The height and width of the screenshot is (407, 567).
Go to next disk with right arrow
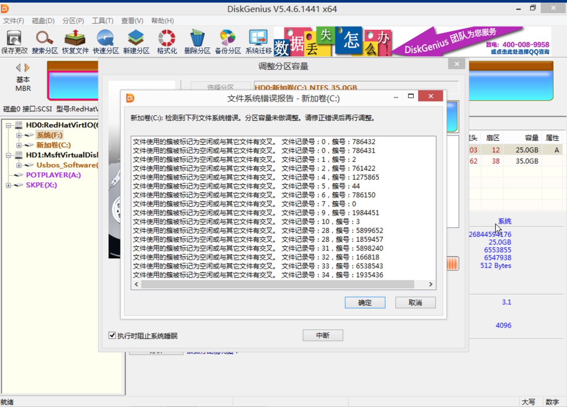click(27, 68)
